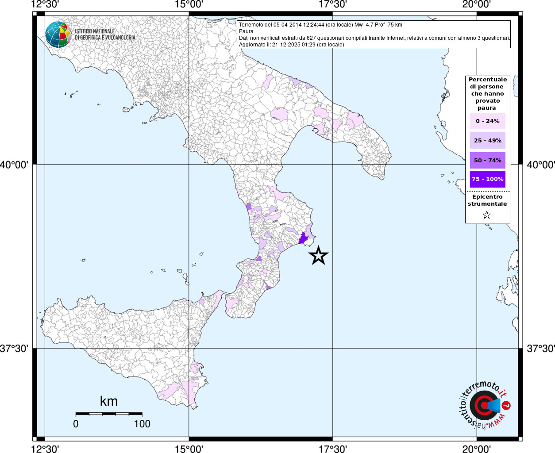555x453 pixels.
Task: Click the Dati non verificati description line
Action: tap(374, 38)
